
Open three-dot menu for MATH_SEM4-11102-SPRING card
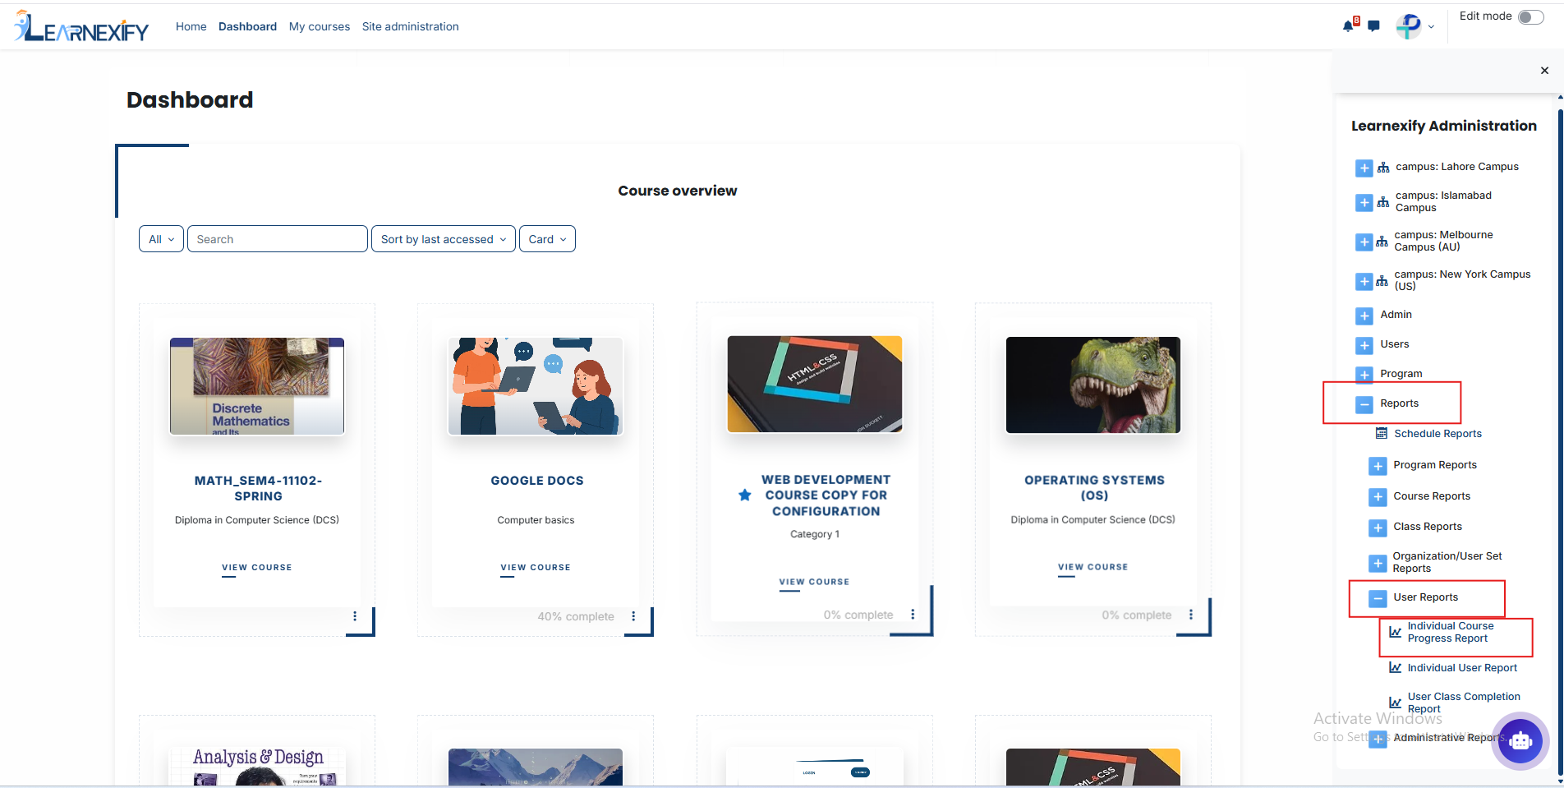(x=355, y=616)
